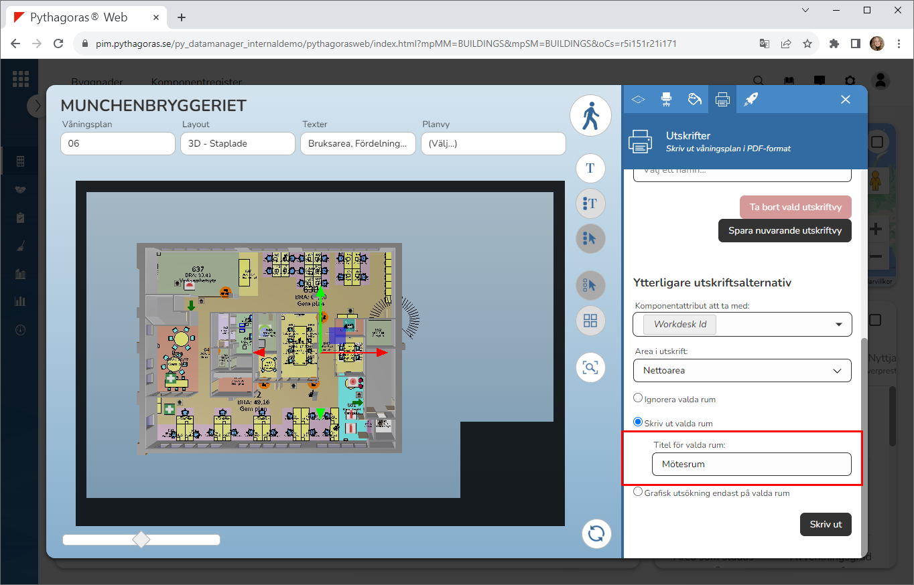The width and height of the screenshot is (914, 585).
Task: Click the graphical search zoom icon
Action: pyautogui.click(x=590, y=367)
